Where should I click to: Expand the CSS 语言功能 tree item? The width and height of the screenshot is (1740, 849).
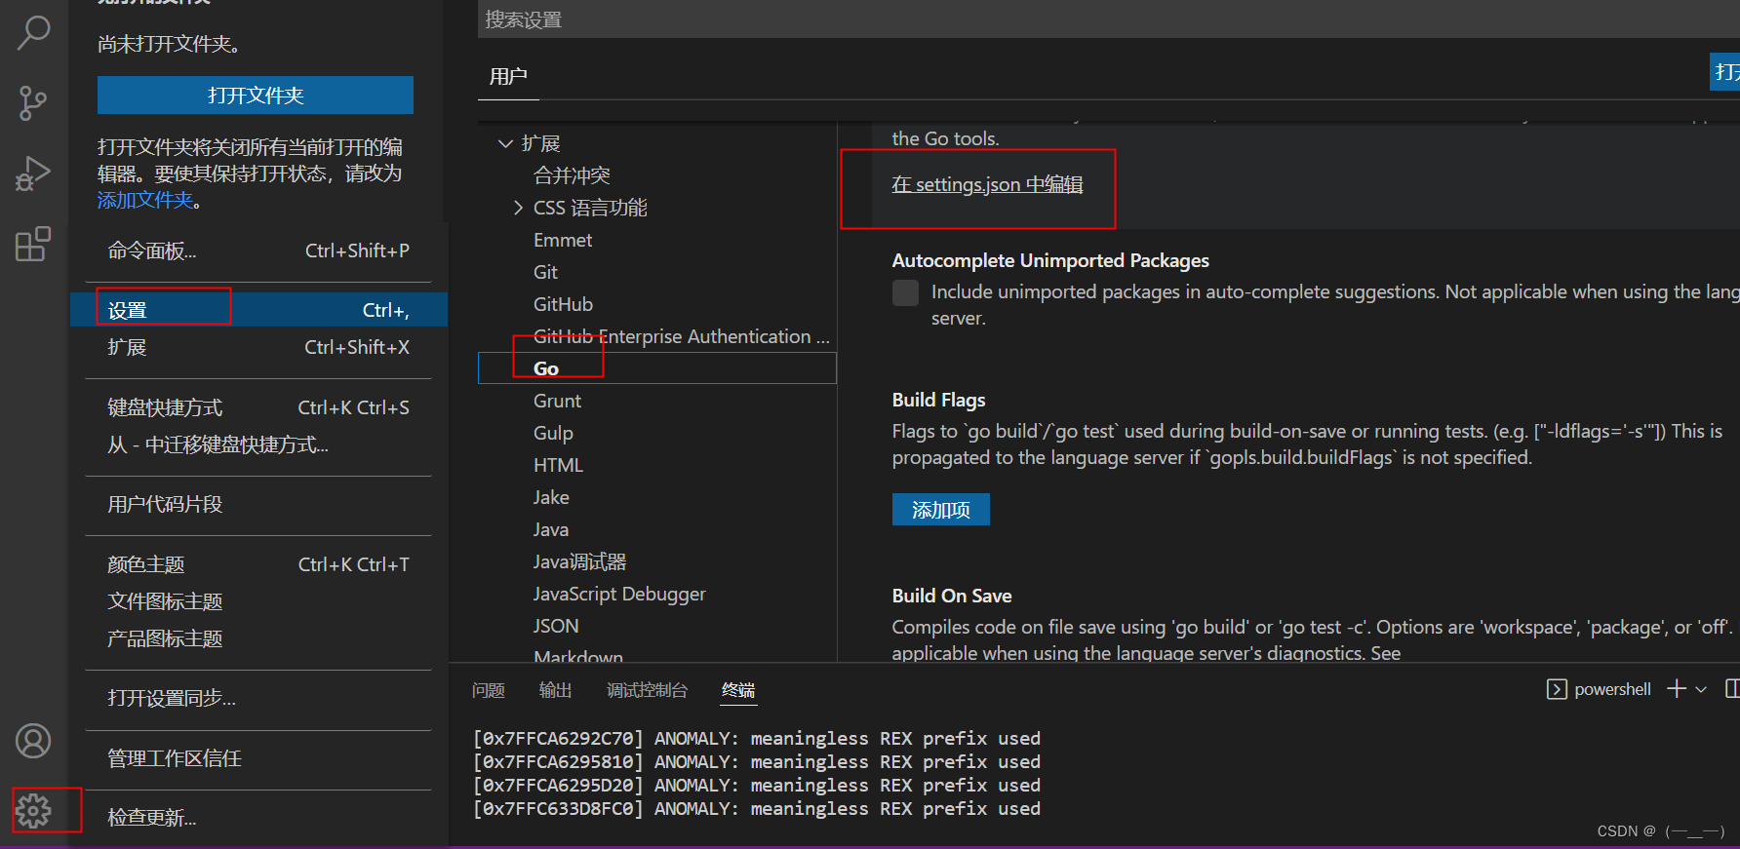click(x=518, y=208)
